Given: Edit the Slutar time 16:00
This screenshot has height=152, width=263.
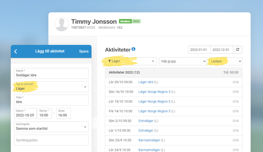Looking at the screenshot, I should (x=63, y=113).
